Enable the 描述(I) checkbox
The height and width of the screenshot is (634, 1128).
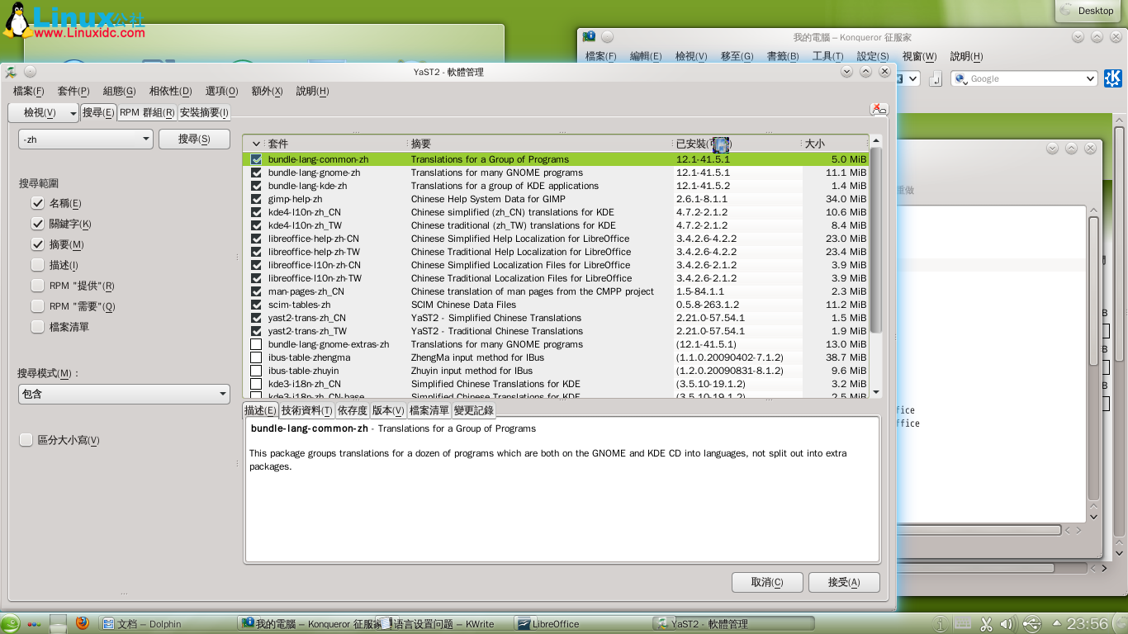click(37, 265)
